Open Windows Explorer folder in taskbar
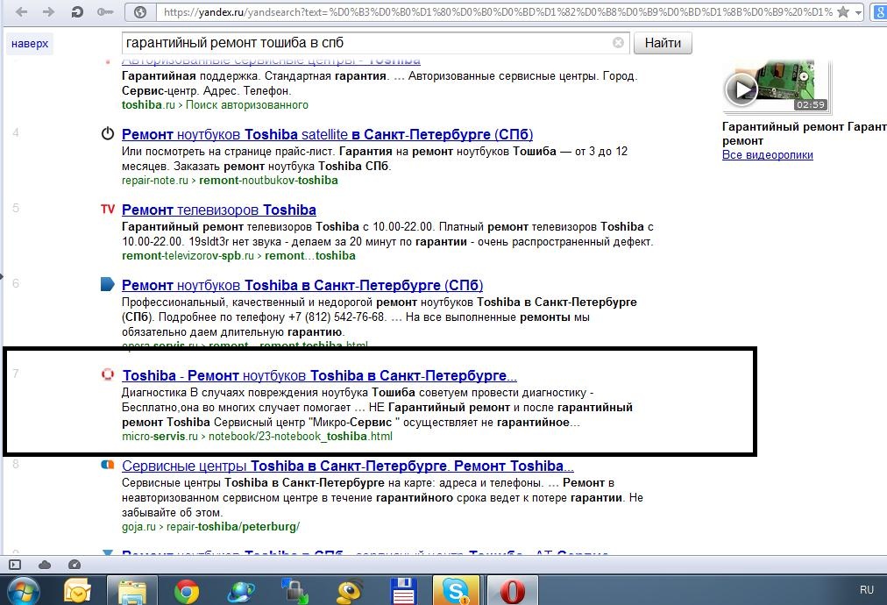887x605 pixels. pyautogui.click(x=132, y=592)
